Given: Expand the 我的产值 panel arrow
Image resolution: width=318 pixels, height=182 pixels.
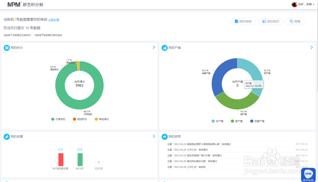Looking at the screenshot, I should click(312, 47).
